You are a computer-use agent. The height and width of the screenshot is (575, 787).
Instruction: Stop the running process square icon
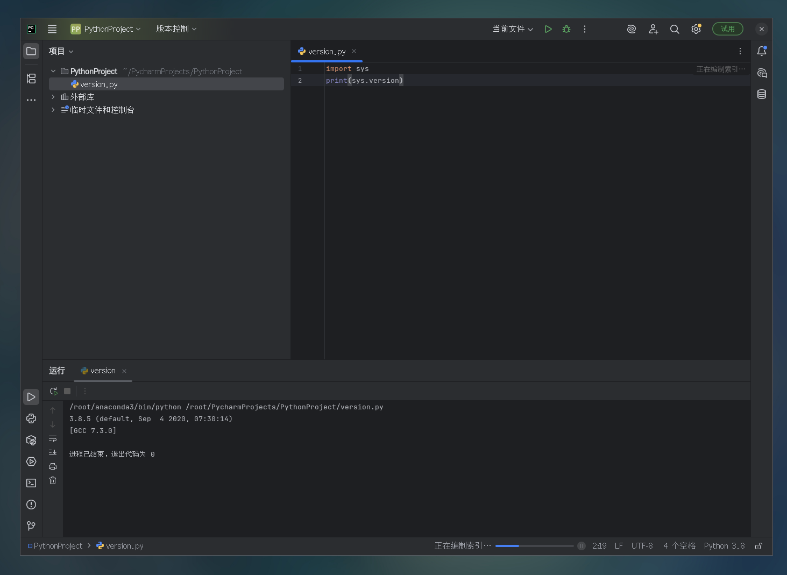[x=67, y=391]
